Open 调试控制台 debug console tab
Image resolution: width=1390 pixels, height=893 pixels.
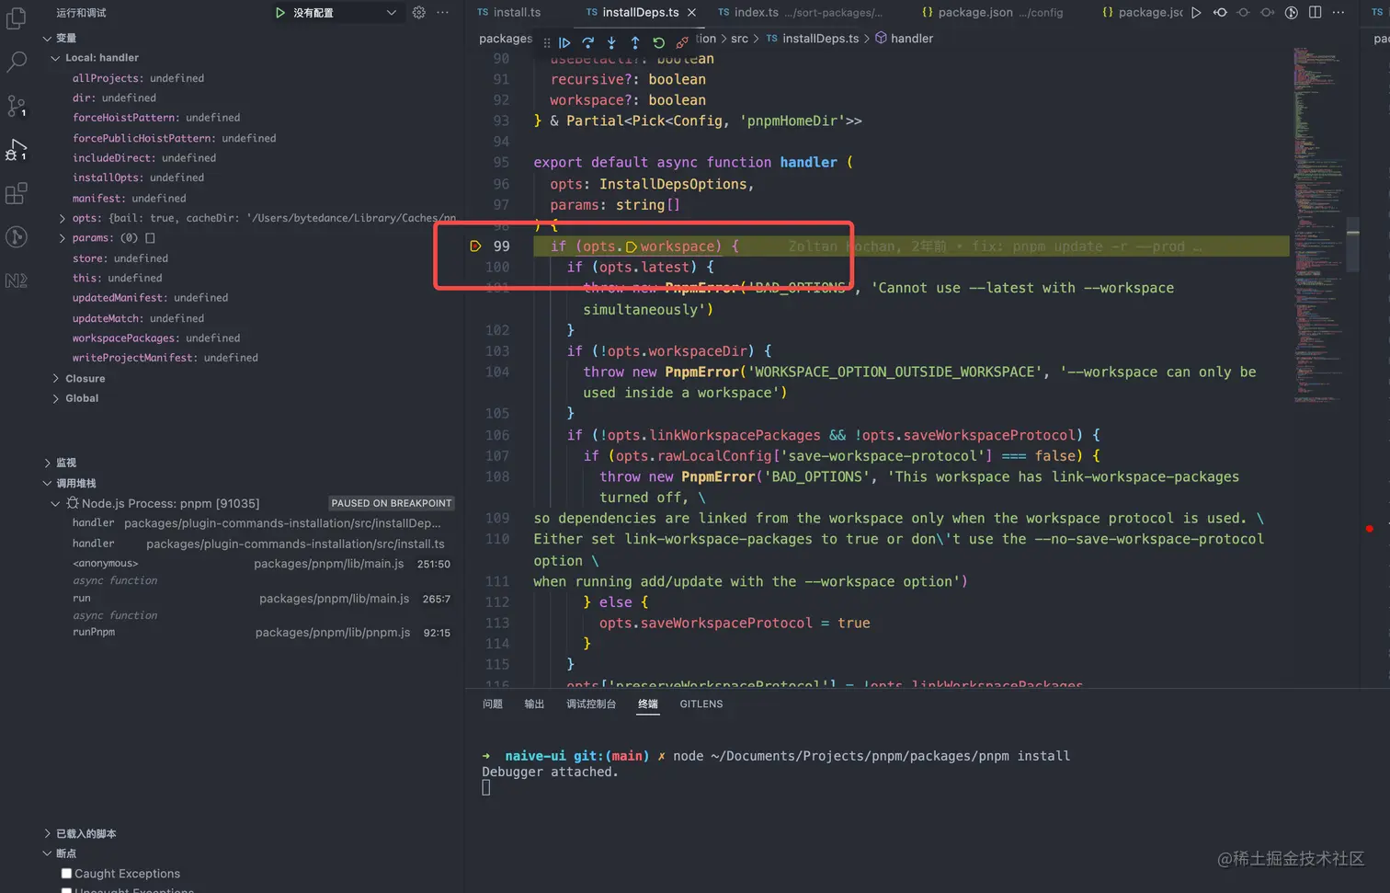click(x=591, y=704)
